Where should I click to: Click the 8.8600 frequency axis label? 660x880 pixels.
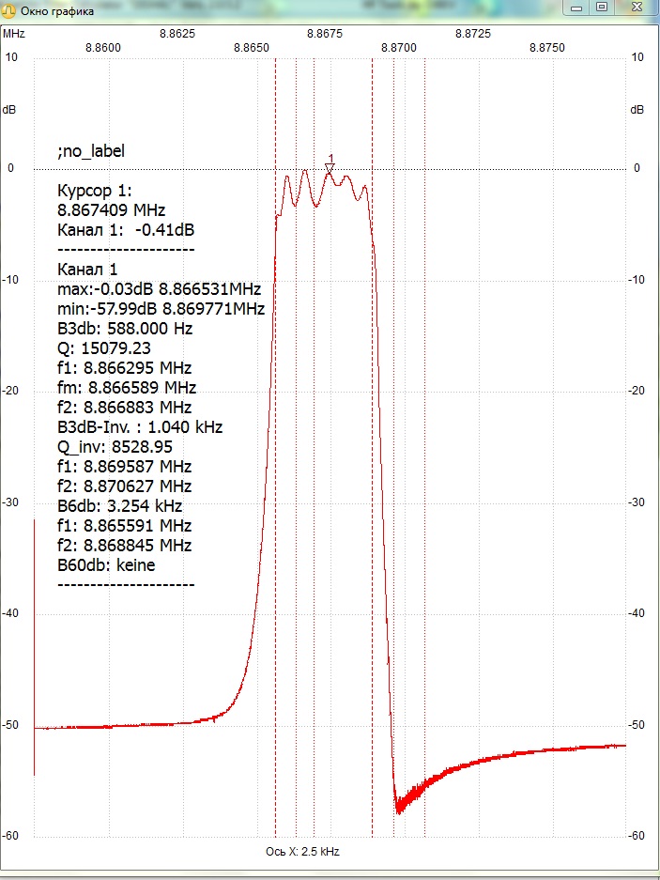pyautogui.click(x=102, y=48)
